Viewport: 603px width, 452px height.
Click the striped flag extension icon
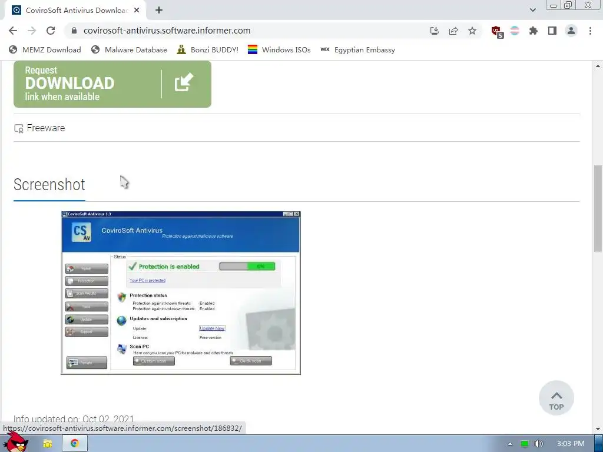click(515, 31)
